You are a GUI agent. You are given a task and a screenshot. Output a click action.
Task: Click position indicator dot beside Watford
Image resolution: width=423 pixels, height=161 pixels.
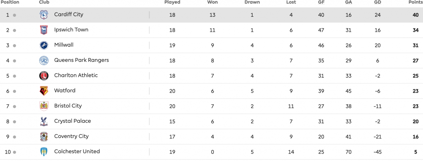pyautogui.click(x=15, y=91)
